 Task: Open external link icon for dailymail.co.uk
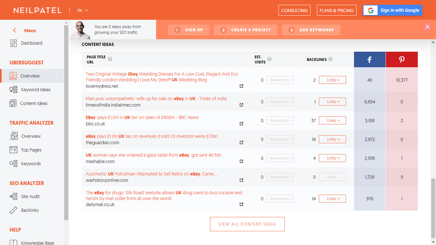241,204
